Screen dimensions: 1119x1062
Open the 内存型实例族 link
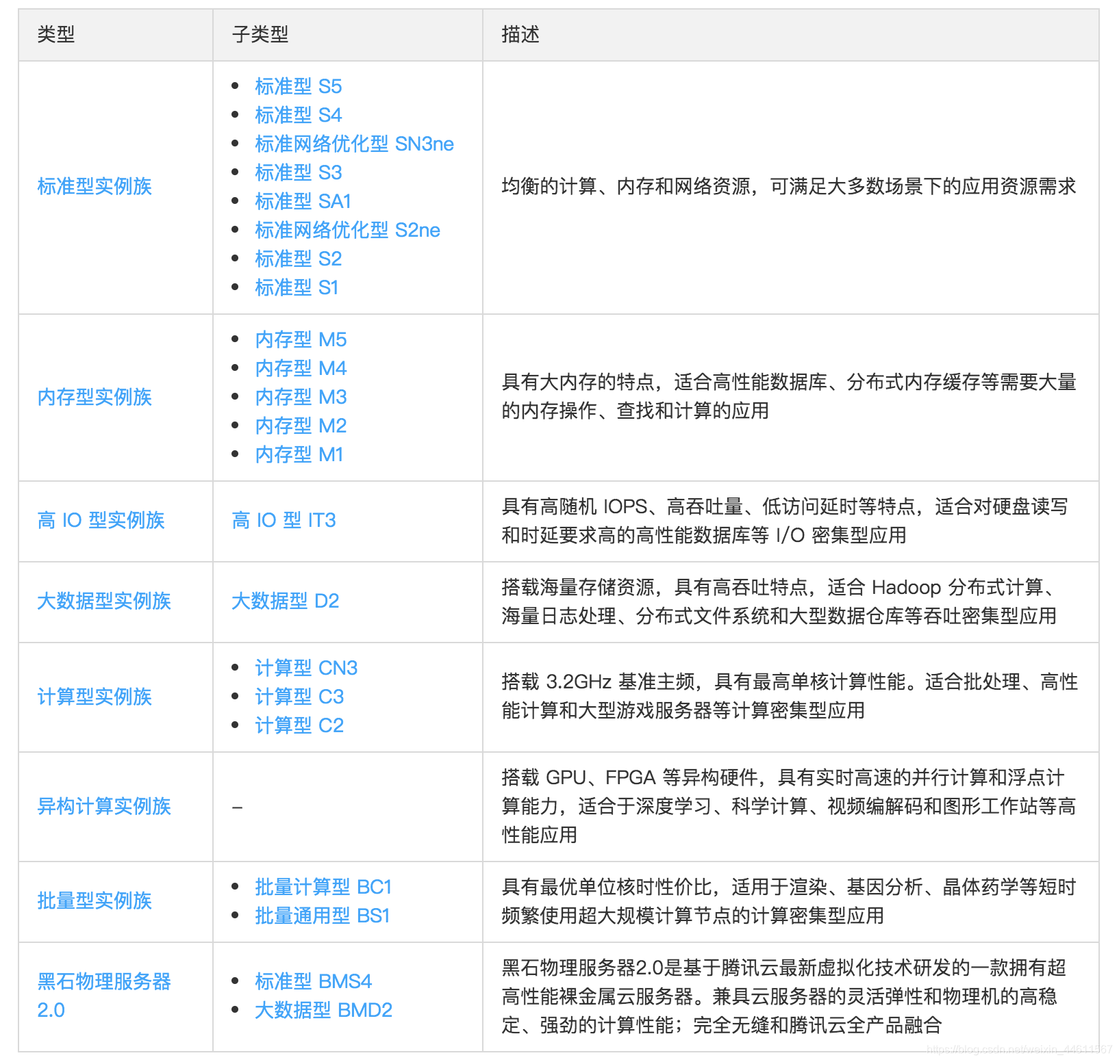[x=95, y=397]
